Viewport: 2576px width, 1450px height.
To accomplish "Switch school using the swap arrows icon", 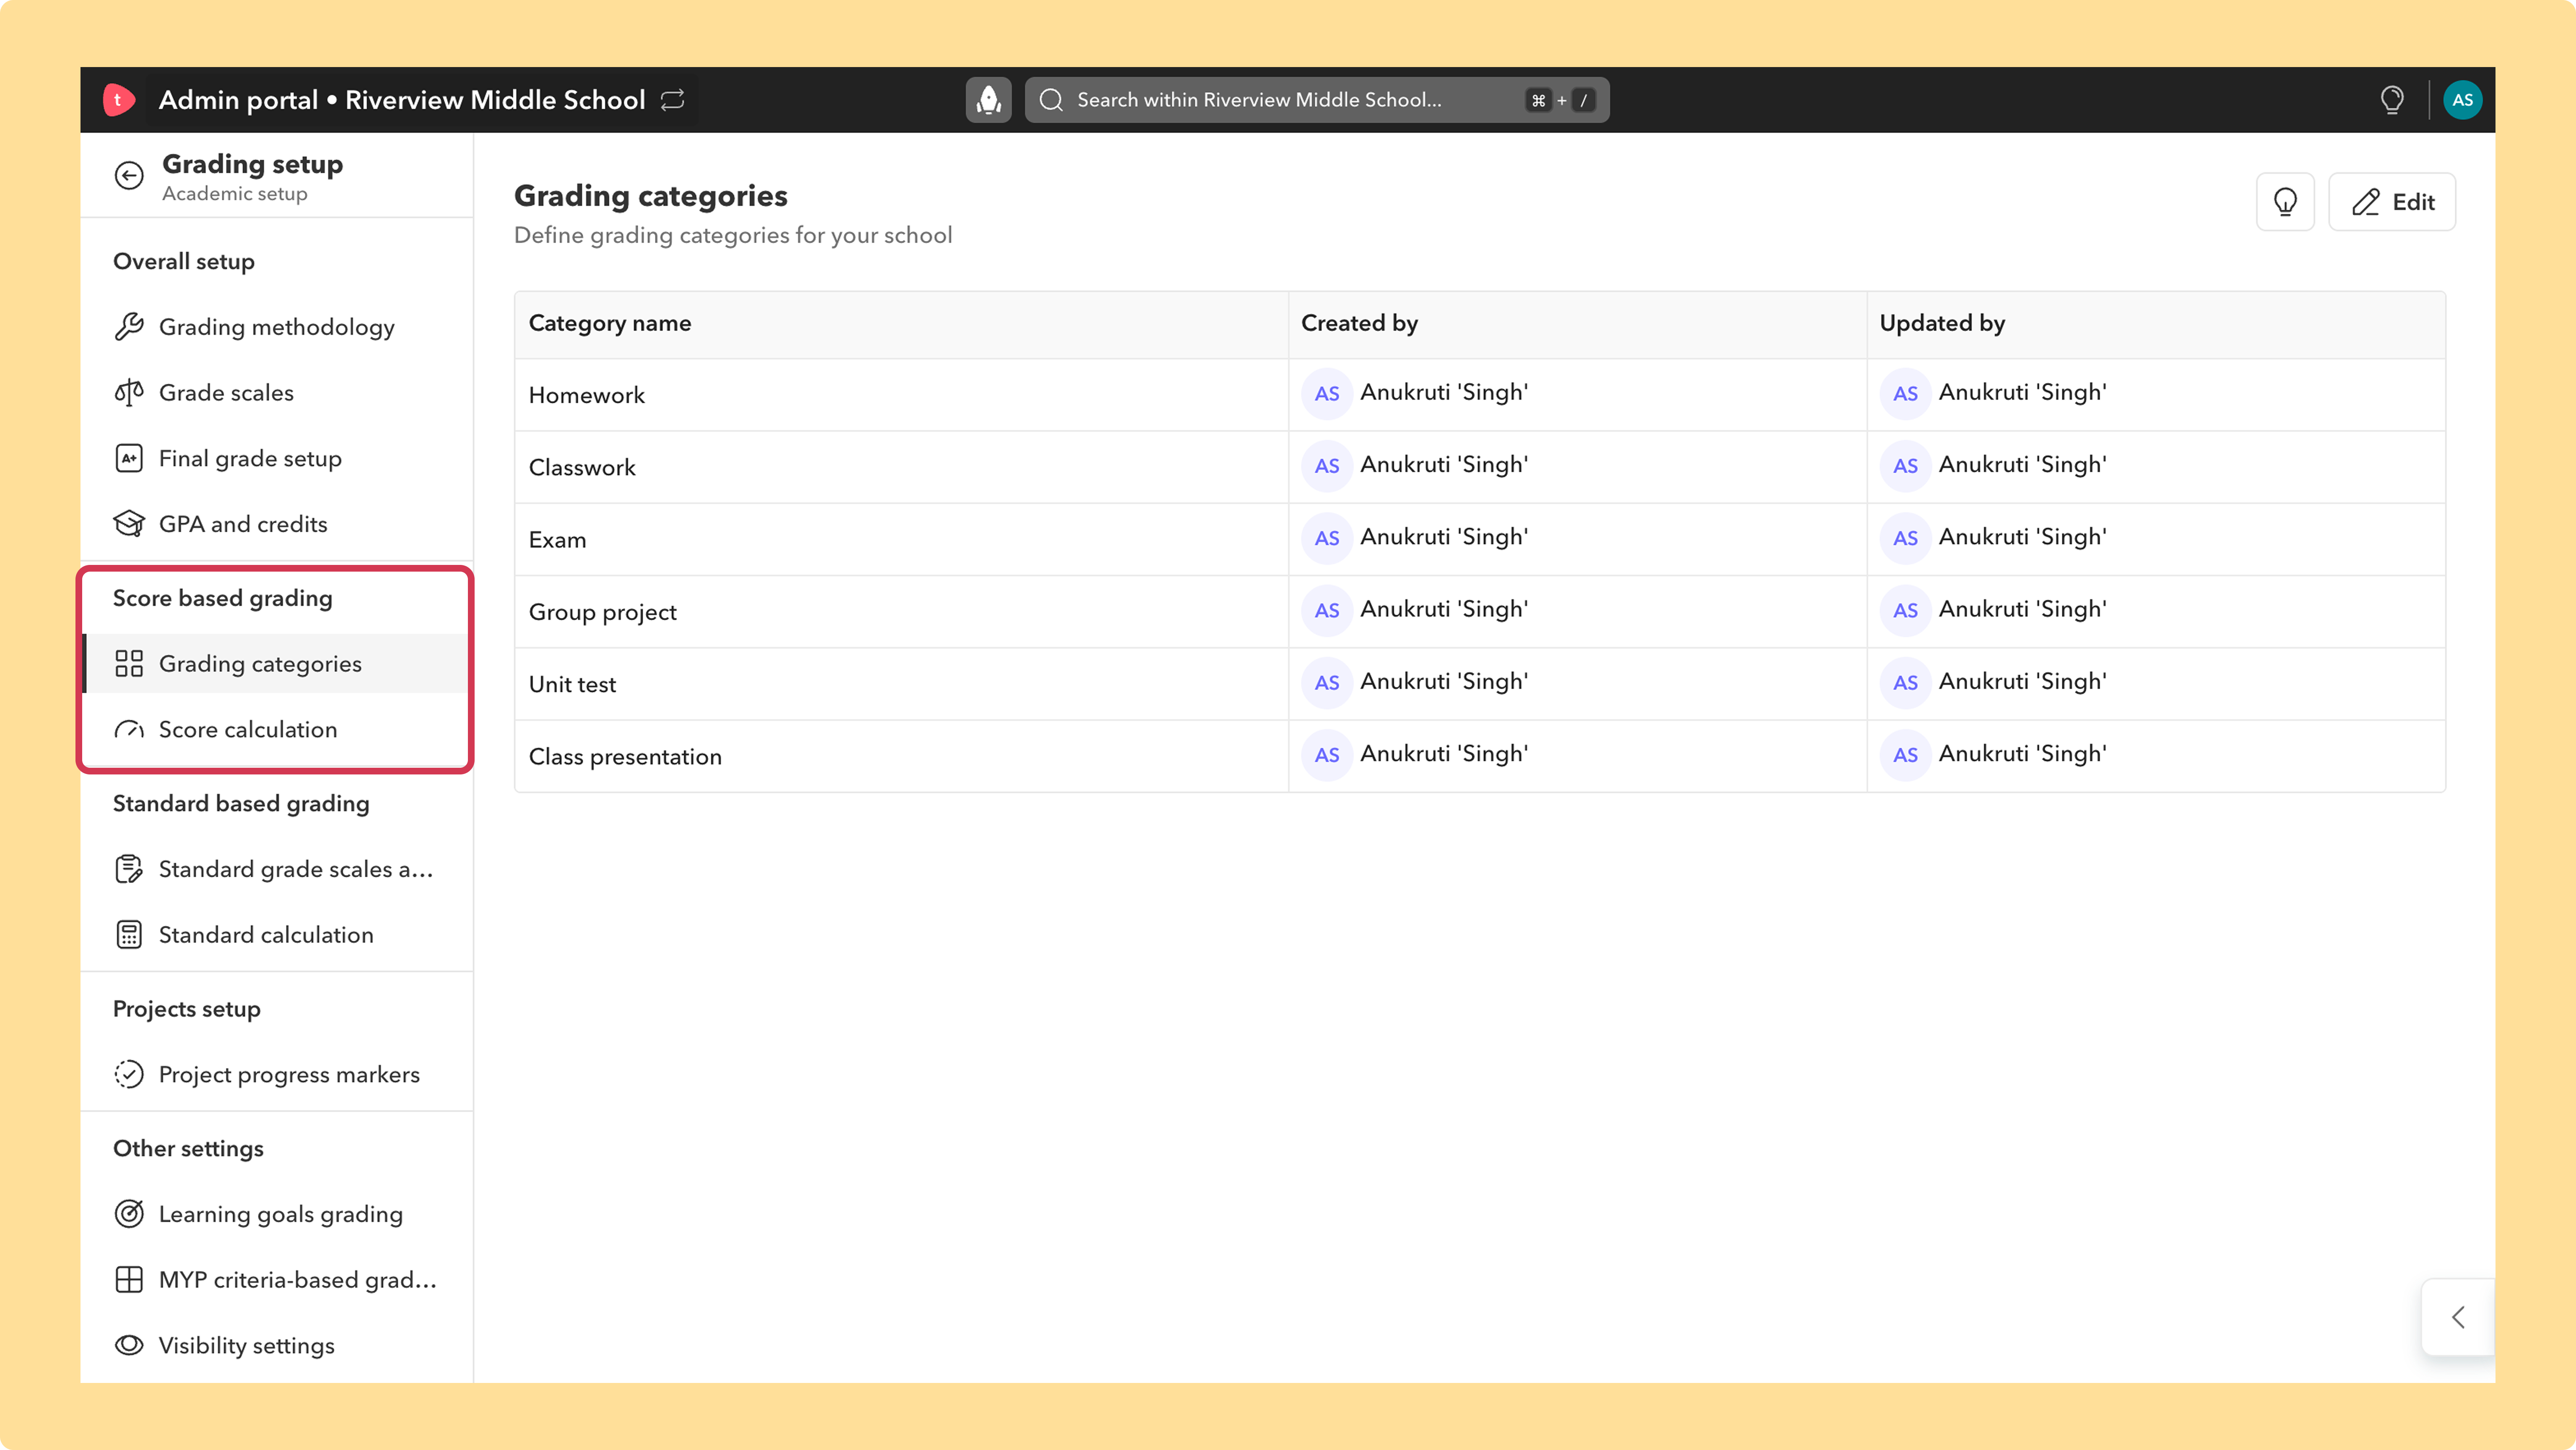I will (673, 100).
